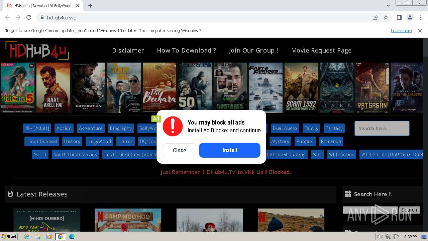
Task: Open the Chrome profile avatar icon
Action: (410, 17)
